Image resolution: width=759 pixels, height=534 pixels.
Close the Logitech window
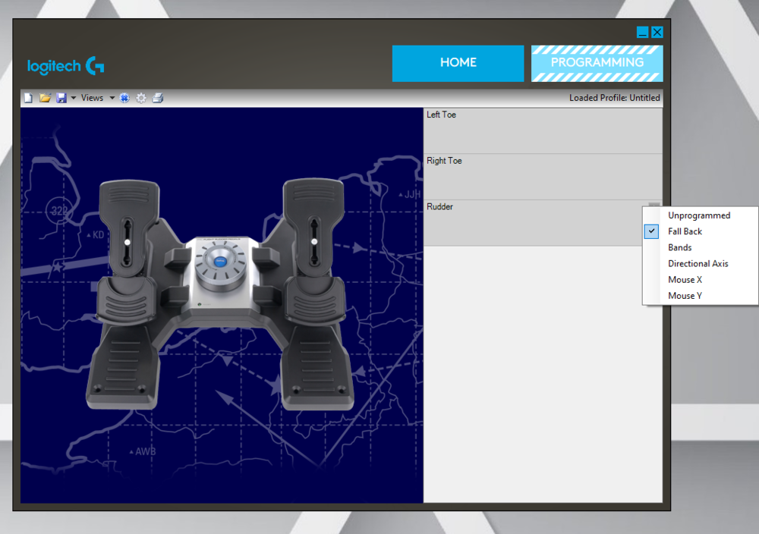[657, 33]
